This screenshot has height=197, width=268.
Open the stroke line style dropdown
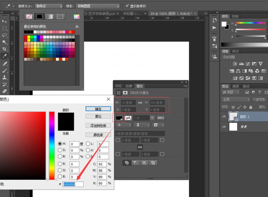tap(160, 118)
